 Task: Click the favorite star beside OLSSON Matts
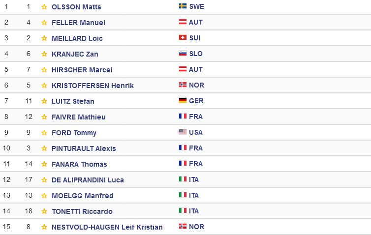tap(44, 7)
